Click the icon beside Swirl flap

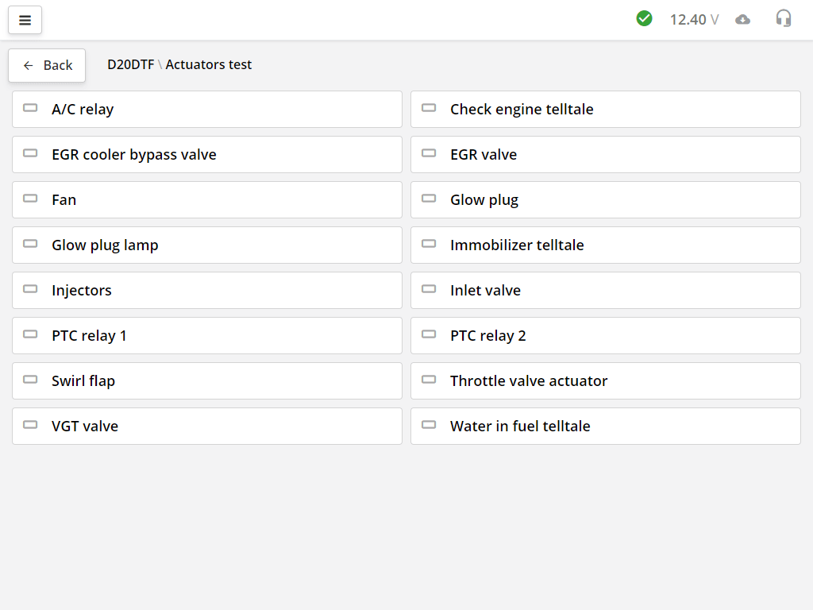point(30,380)
